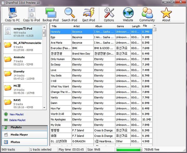
Task: Minimize the SharePod window
Action: click(x=165, y=2)
